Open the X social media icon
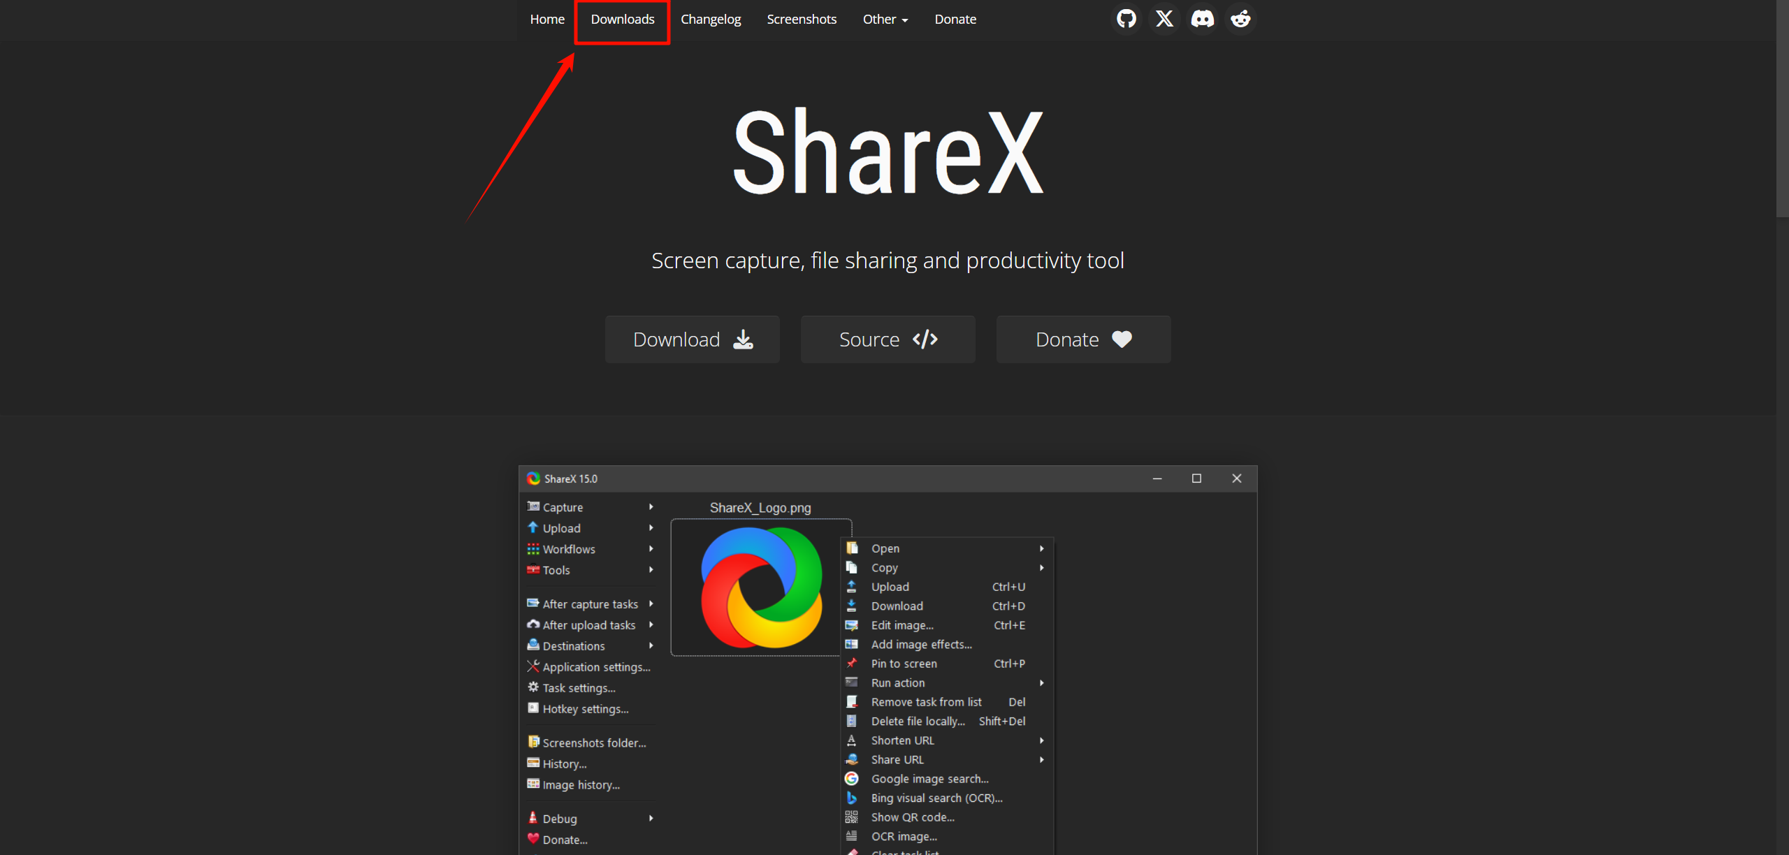Image resolution: width=1789 pixels, height=855 pixels. pyautogui.click(x=1164, y=19)
